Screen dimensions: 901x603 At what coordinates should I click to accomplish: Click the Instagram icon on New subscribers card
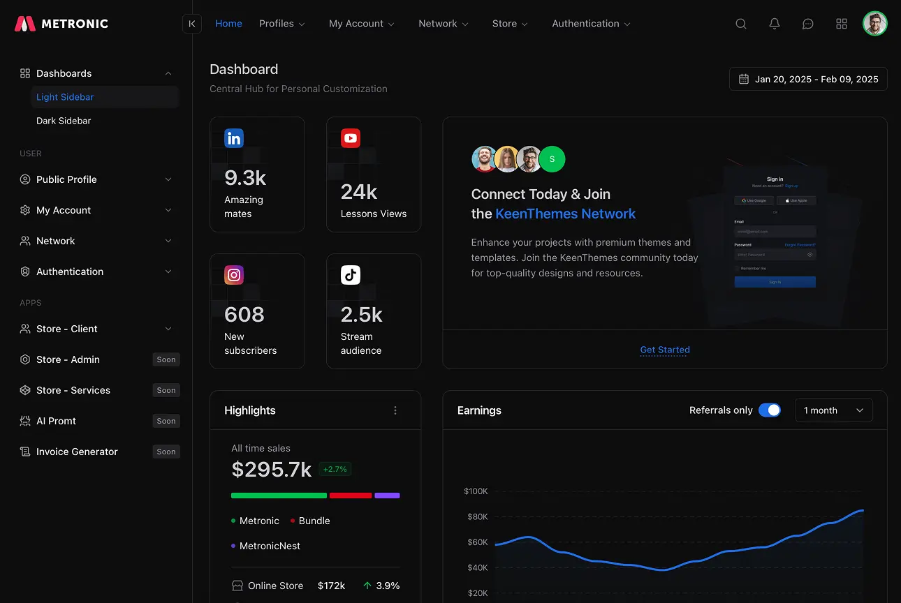[x=234, y=275]
